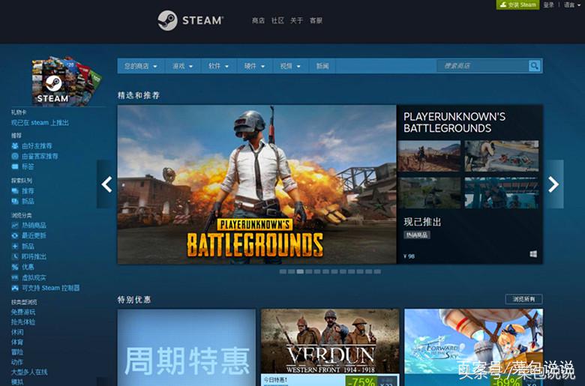This screenshot has width=585, height=386.
Task: Expand the 硬件 dropdown menu
Action: [x=254, y=66]
